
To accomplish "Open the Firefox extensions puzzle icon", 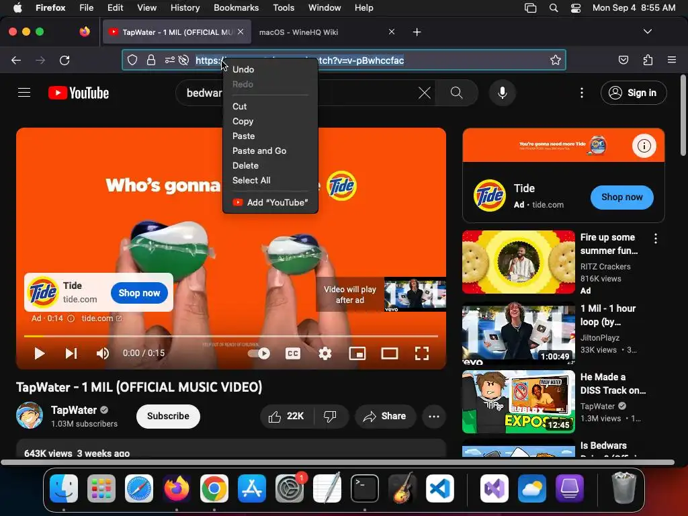I will [648, 60].
